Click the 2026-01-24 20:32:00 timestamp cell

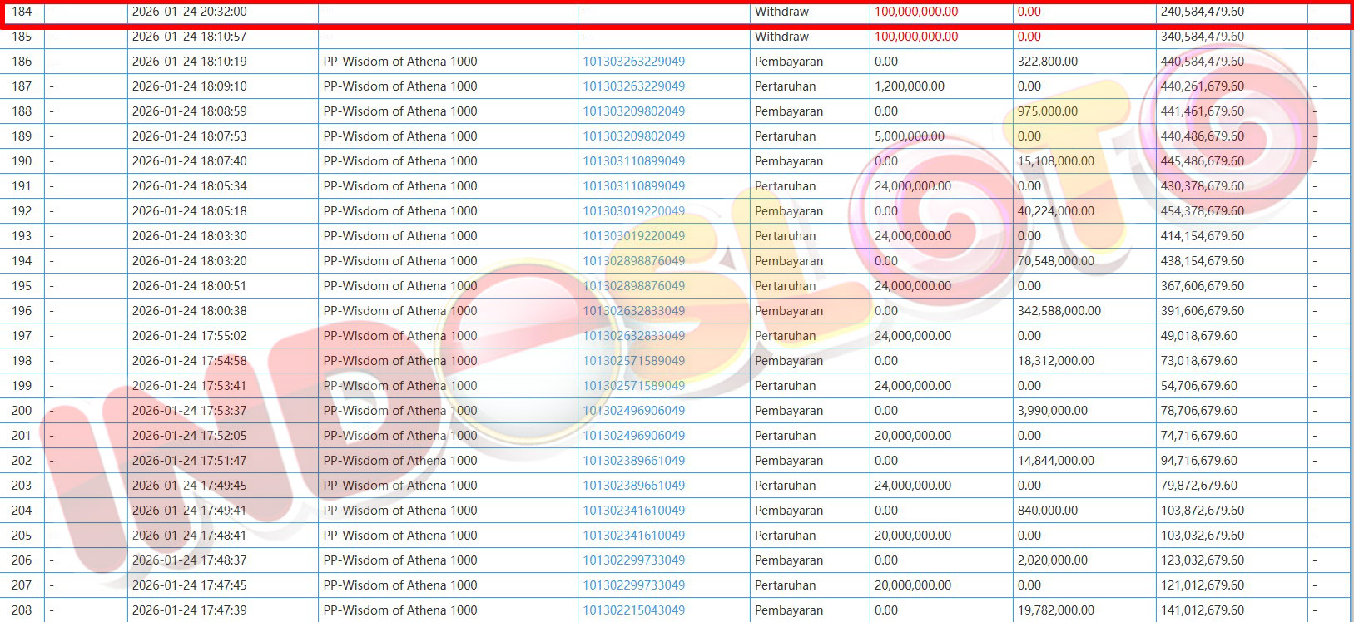189,12
